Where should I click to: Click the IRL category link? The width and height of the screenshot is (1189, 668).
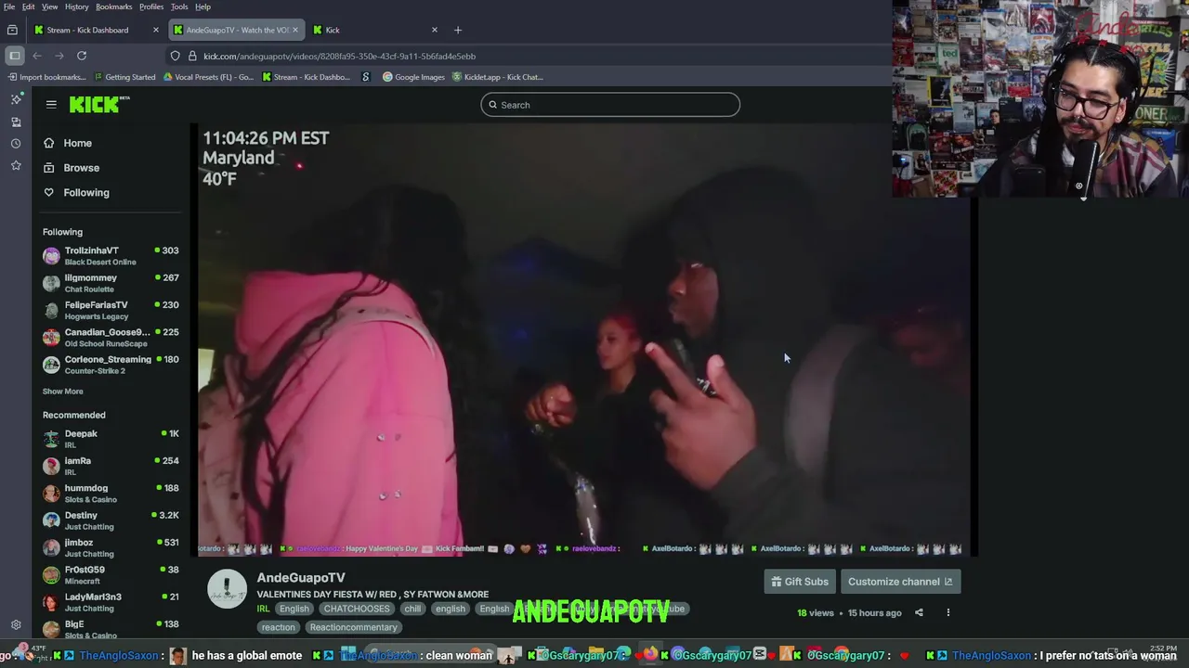coord(263,609)
